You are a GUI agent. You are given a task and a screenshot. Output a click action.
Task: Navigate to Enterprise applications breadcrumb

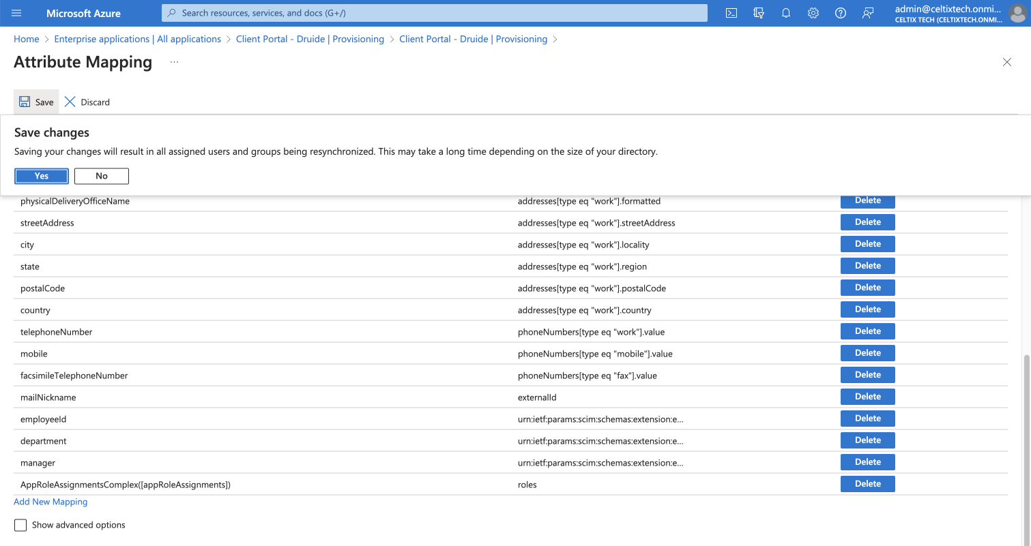coord(137,40)
